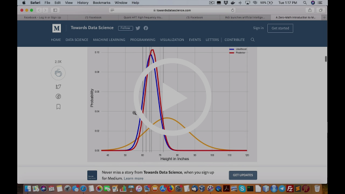
Task: Open the search magnifier in site navigation
Action: pos(253,39)
